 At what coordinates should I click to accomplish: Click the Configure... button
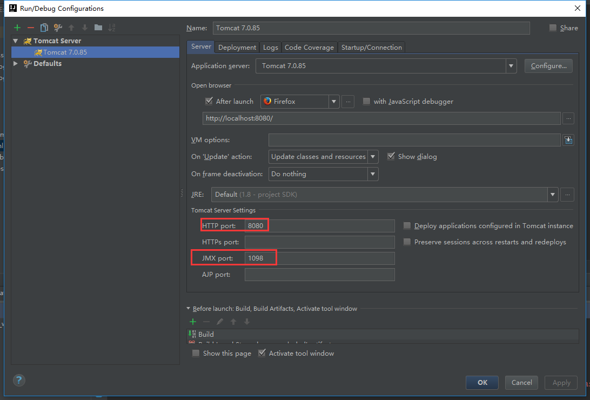(548, 66)
